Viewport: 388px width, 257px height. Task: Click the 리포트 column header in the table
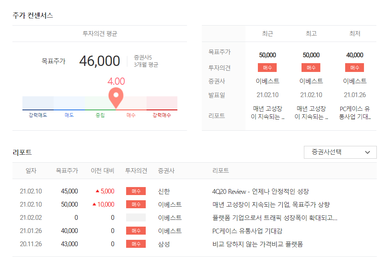221,171
